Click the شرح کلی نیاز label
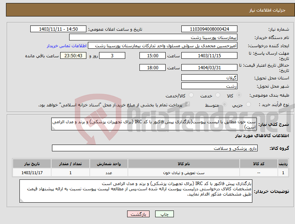This screenshot has height=224, width=295. (x=274, y=124)
